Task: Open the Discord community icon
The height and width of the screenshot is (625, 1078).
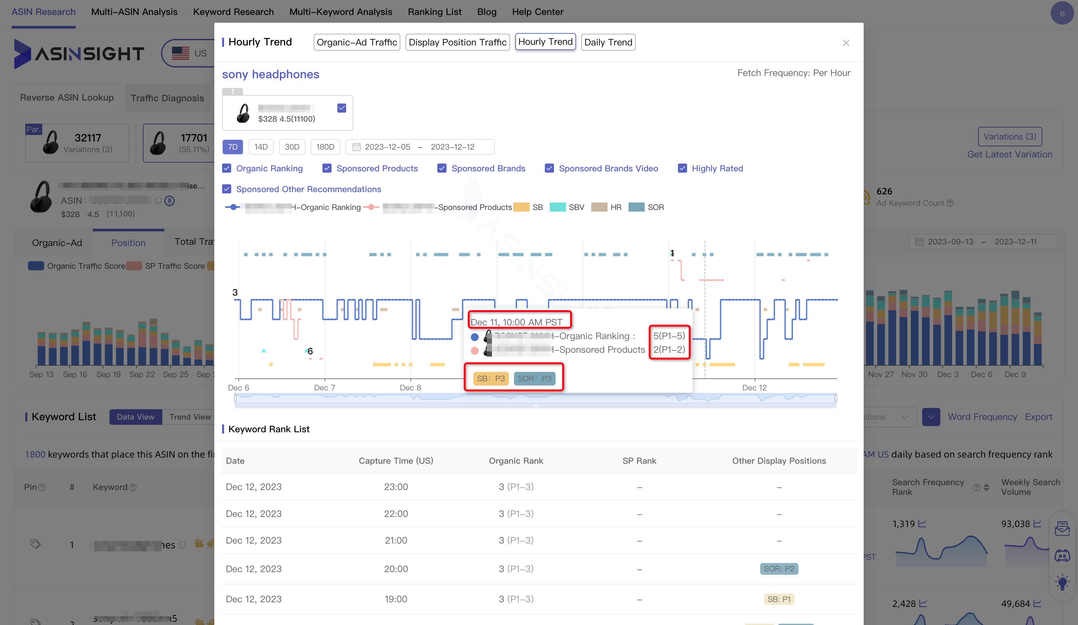Action: pos(1062,555)
